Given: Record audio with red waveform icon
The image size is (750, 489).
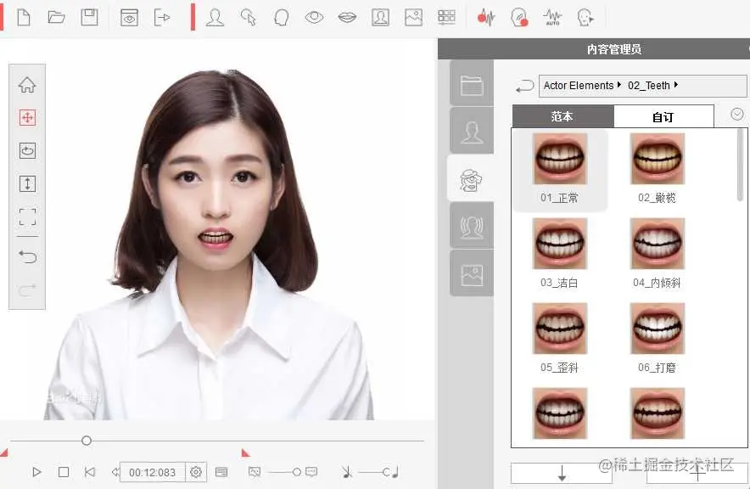Looking at the screenshot, I should pos(486,18).
